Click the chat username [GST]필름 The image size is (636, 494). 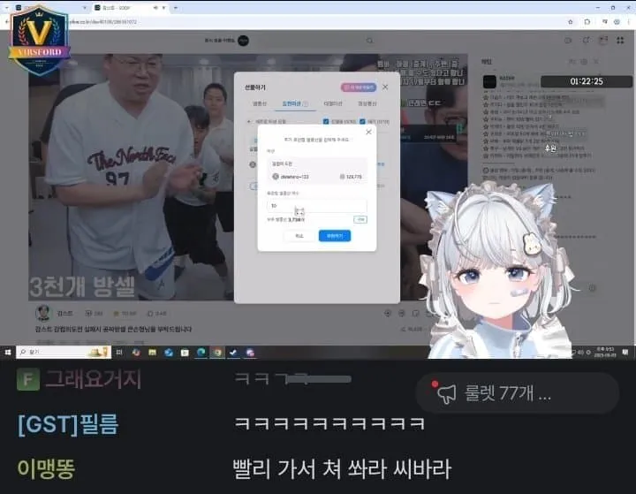(x=68, y=424)
